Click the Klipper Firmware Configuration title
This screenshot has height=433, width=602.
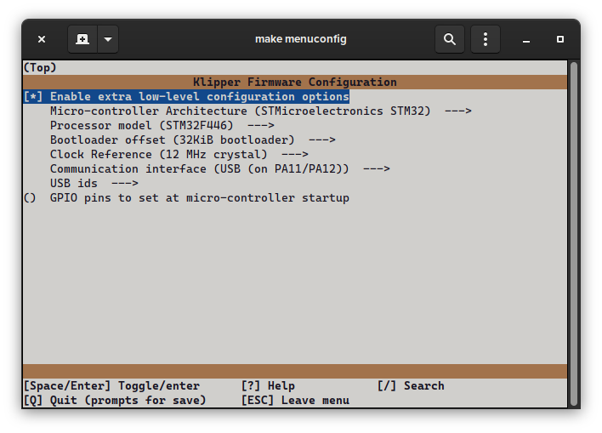tap(295, 83)
